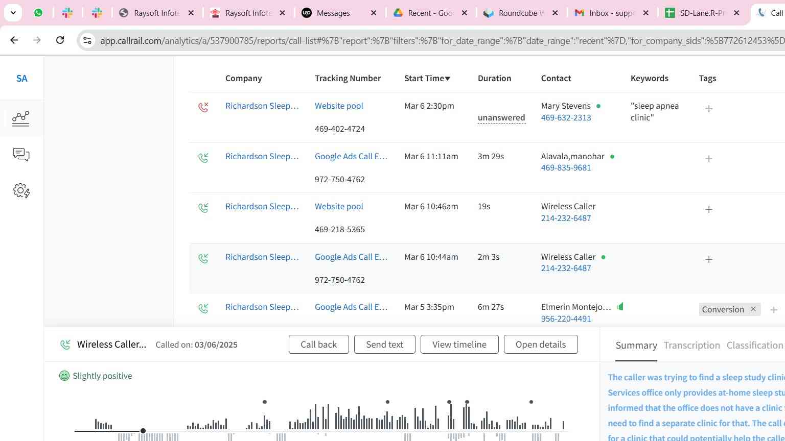Open Google Ads Call Extension link at 11:11am
This screenshot has height=441, width=785.
tap(351, 156)
